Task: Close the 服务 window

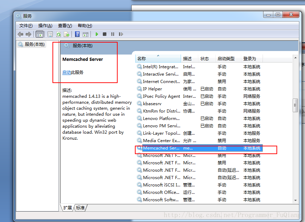Action: point(291,15)
